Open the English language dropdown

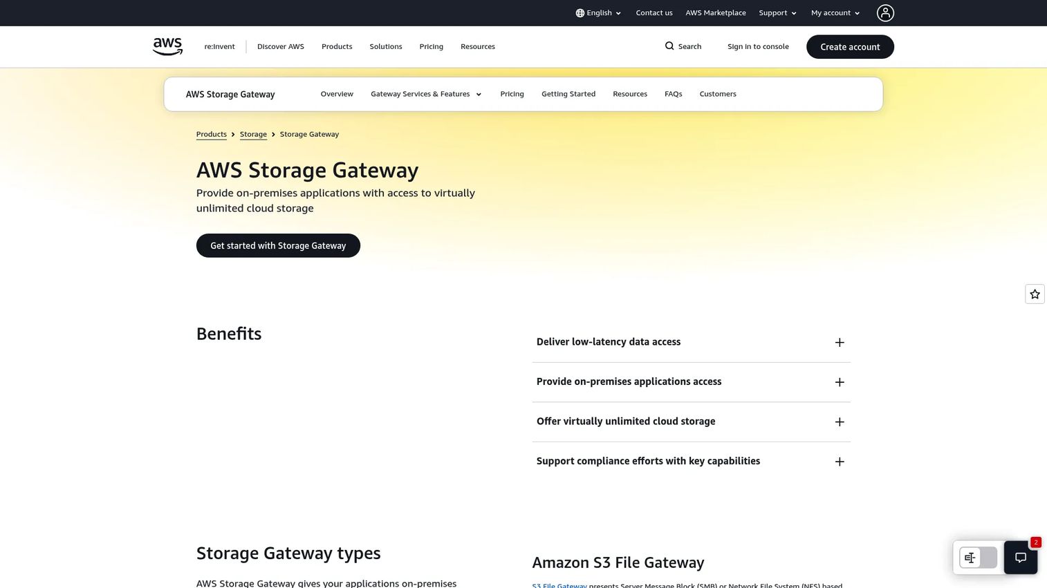click(598, 13)
